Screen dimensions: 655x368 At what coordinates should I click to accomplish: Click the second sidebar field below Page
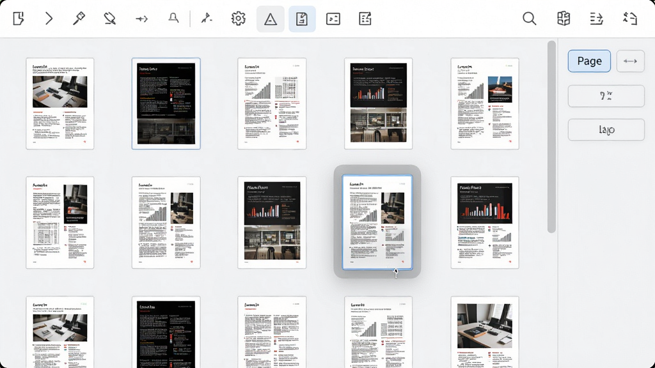606,96
